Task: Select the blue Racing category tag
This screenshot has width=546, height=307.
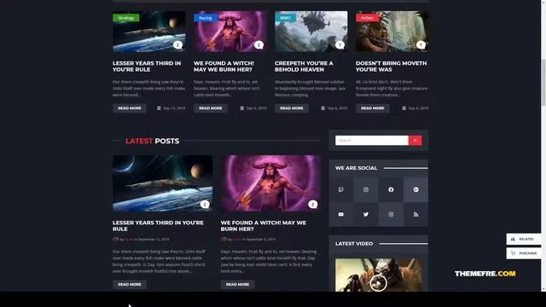Action: click(206, 18)
